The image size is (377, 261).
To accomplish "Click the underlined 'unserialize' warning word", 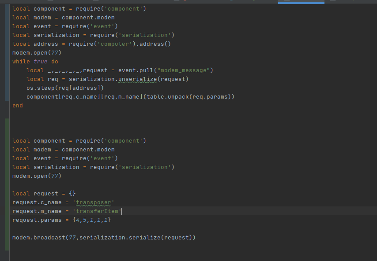I will 137,79.
